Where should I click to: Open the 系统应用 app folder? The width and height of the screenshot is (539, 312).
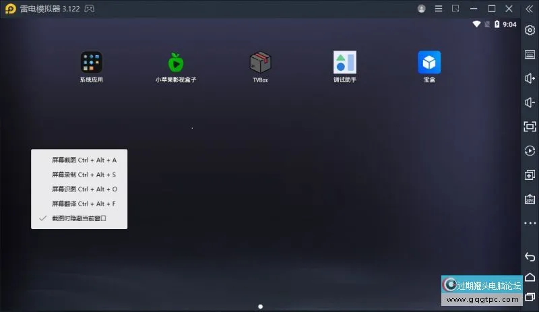point(91,63)
